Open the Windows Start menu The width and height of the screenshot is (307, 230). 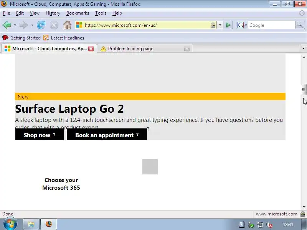coord(10,224)
